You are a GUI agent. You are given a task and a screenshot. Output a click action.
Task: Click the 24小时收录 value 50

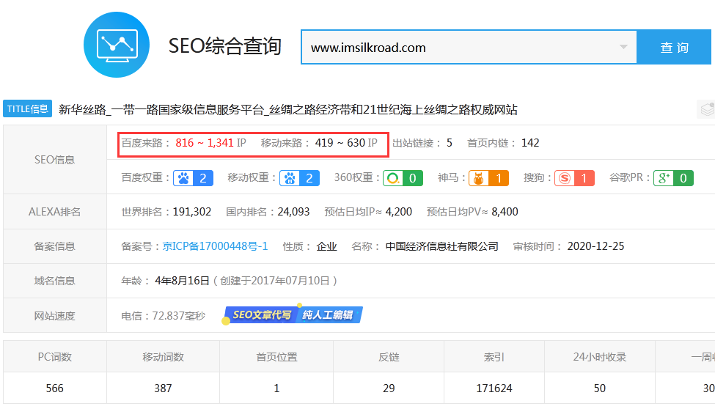(x=600, y=388)
